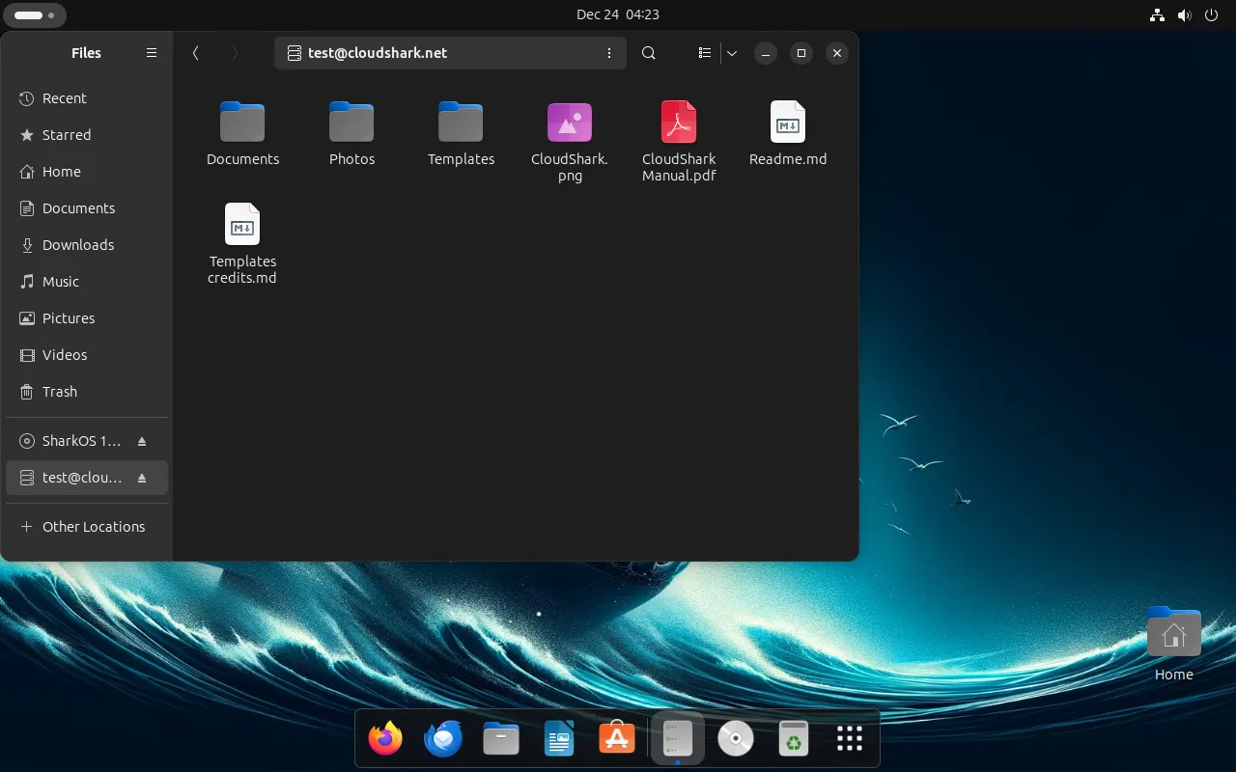Open the volume indicator icon
The width and height of the screenshot is (1236, 772).
click(x=1185, y=14)
